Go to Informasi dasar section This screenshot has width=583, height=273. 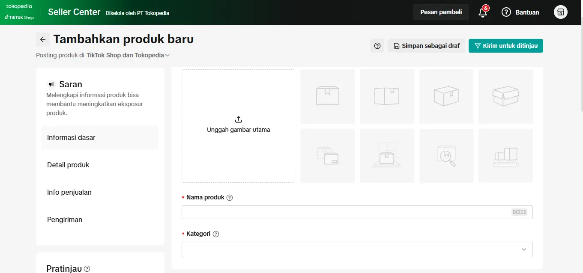coord(71,137)
